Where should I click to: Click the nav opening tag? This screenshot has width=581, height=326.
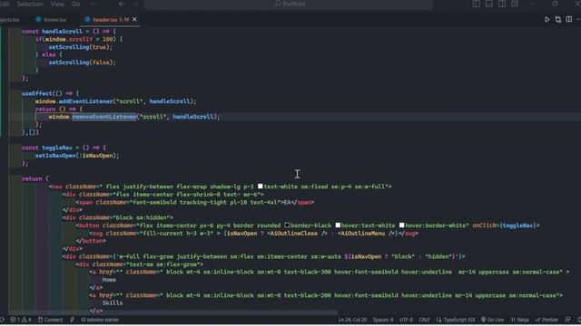point(55,187)
